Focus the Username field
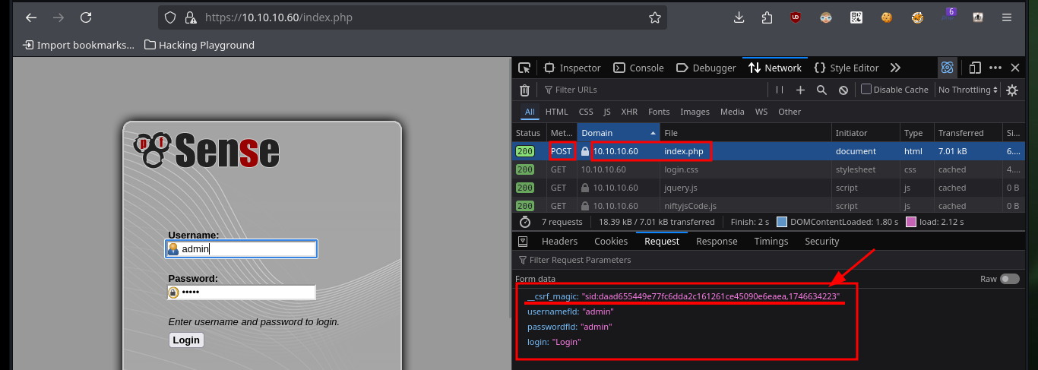 pyautogui.click(x=242, y=248)
